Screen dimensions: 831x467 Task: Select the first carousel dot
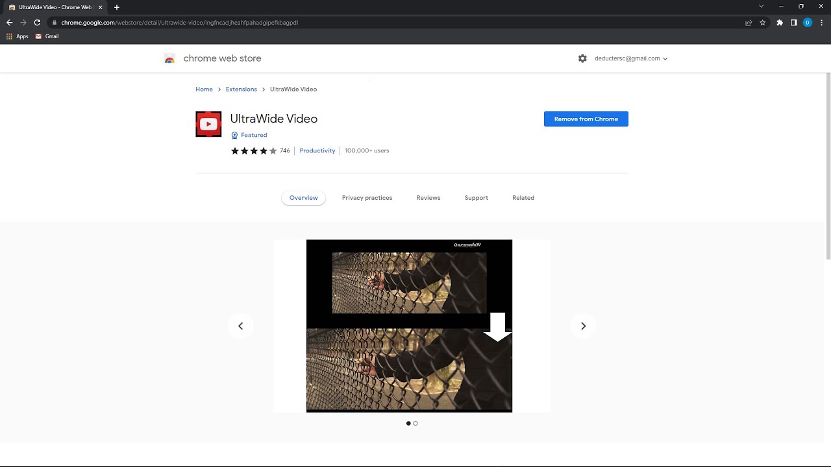pyautogui.click(x=408, y=424)
